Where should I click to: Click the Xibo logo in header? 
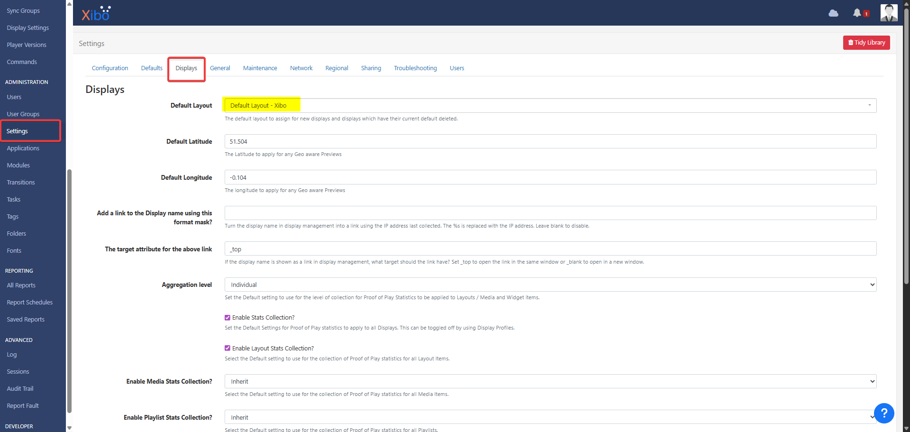coord(96,13)
